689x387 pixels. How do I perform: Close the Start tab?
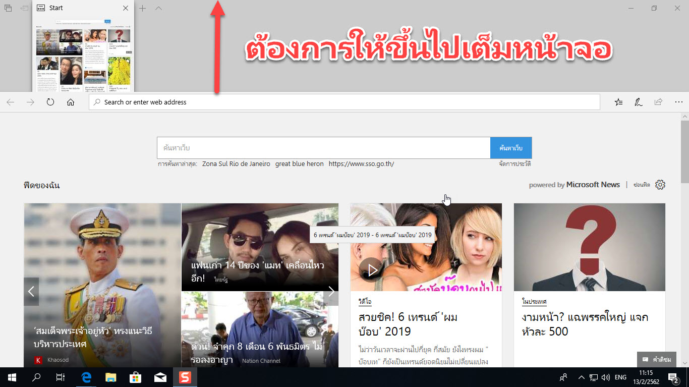coord(126,9)
